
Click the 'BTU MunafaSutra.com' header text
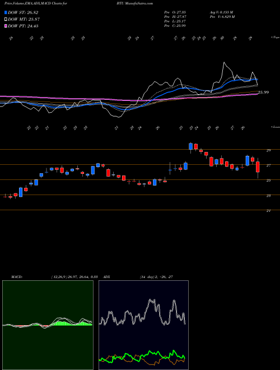tap(134, 3)
